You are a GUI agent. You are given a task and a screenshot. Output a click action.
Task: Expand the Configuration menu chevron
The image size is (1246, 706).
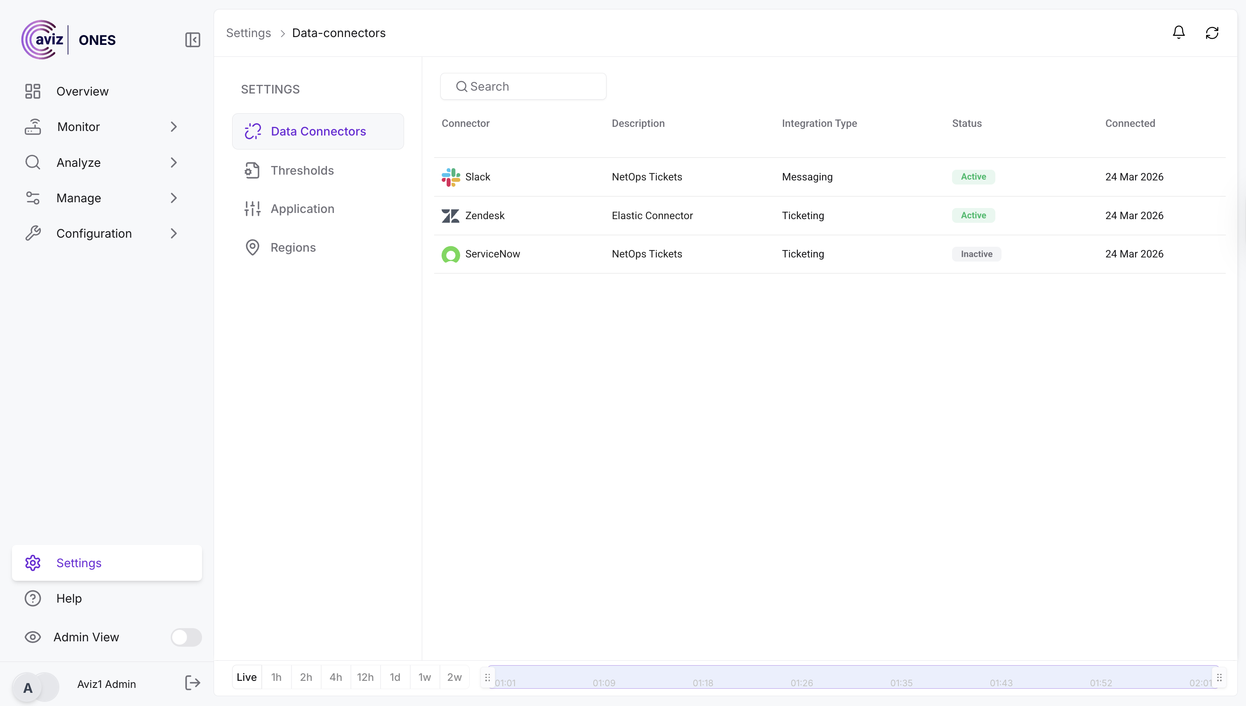(x=174, y=233)
